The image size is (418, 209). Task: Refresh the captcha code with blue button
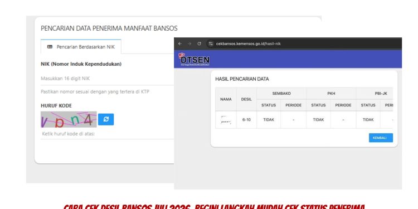click(x=106, y=119)
